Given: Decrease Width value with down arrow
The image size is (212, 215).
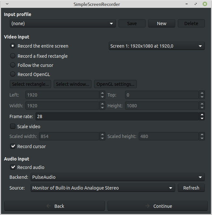Looking at the screenshot, I should click(x=102, y=108).
